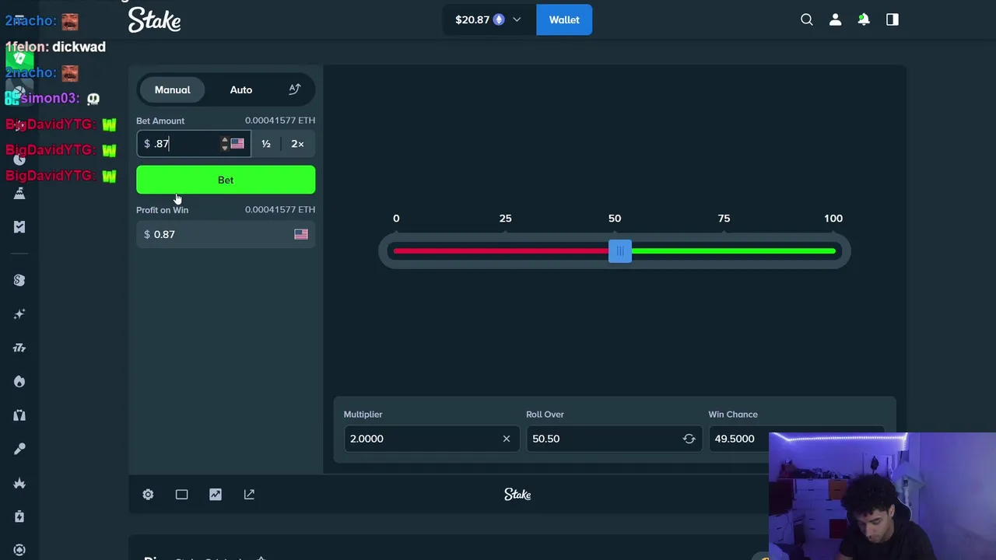Click the Ethereum currency icon
This screenshot has width=996, height=560.
click(x=499, y=19)
